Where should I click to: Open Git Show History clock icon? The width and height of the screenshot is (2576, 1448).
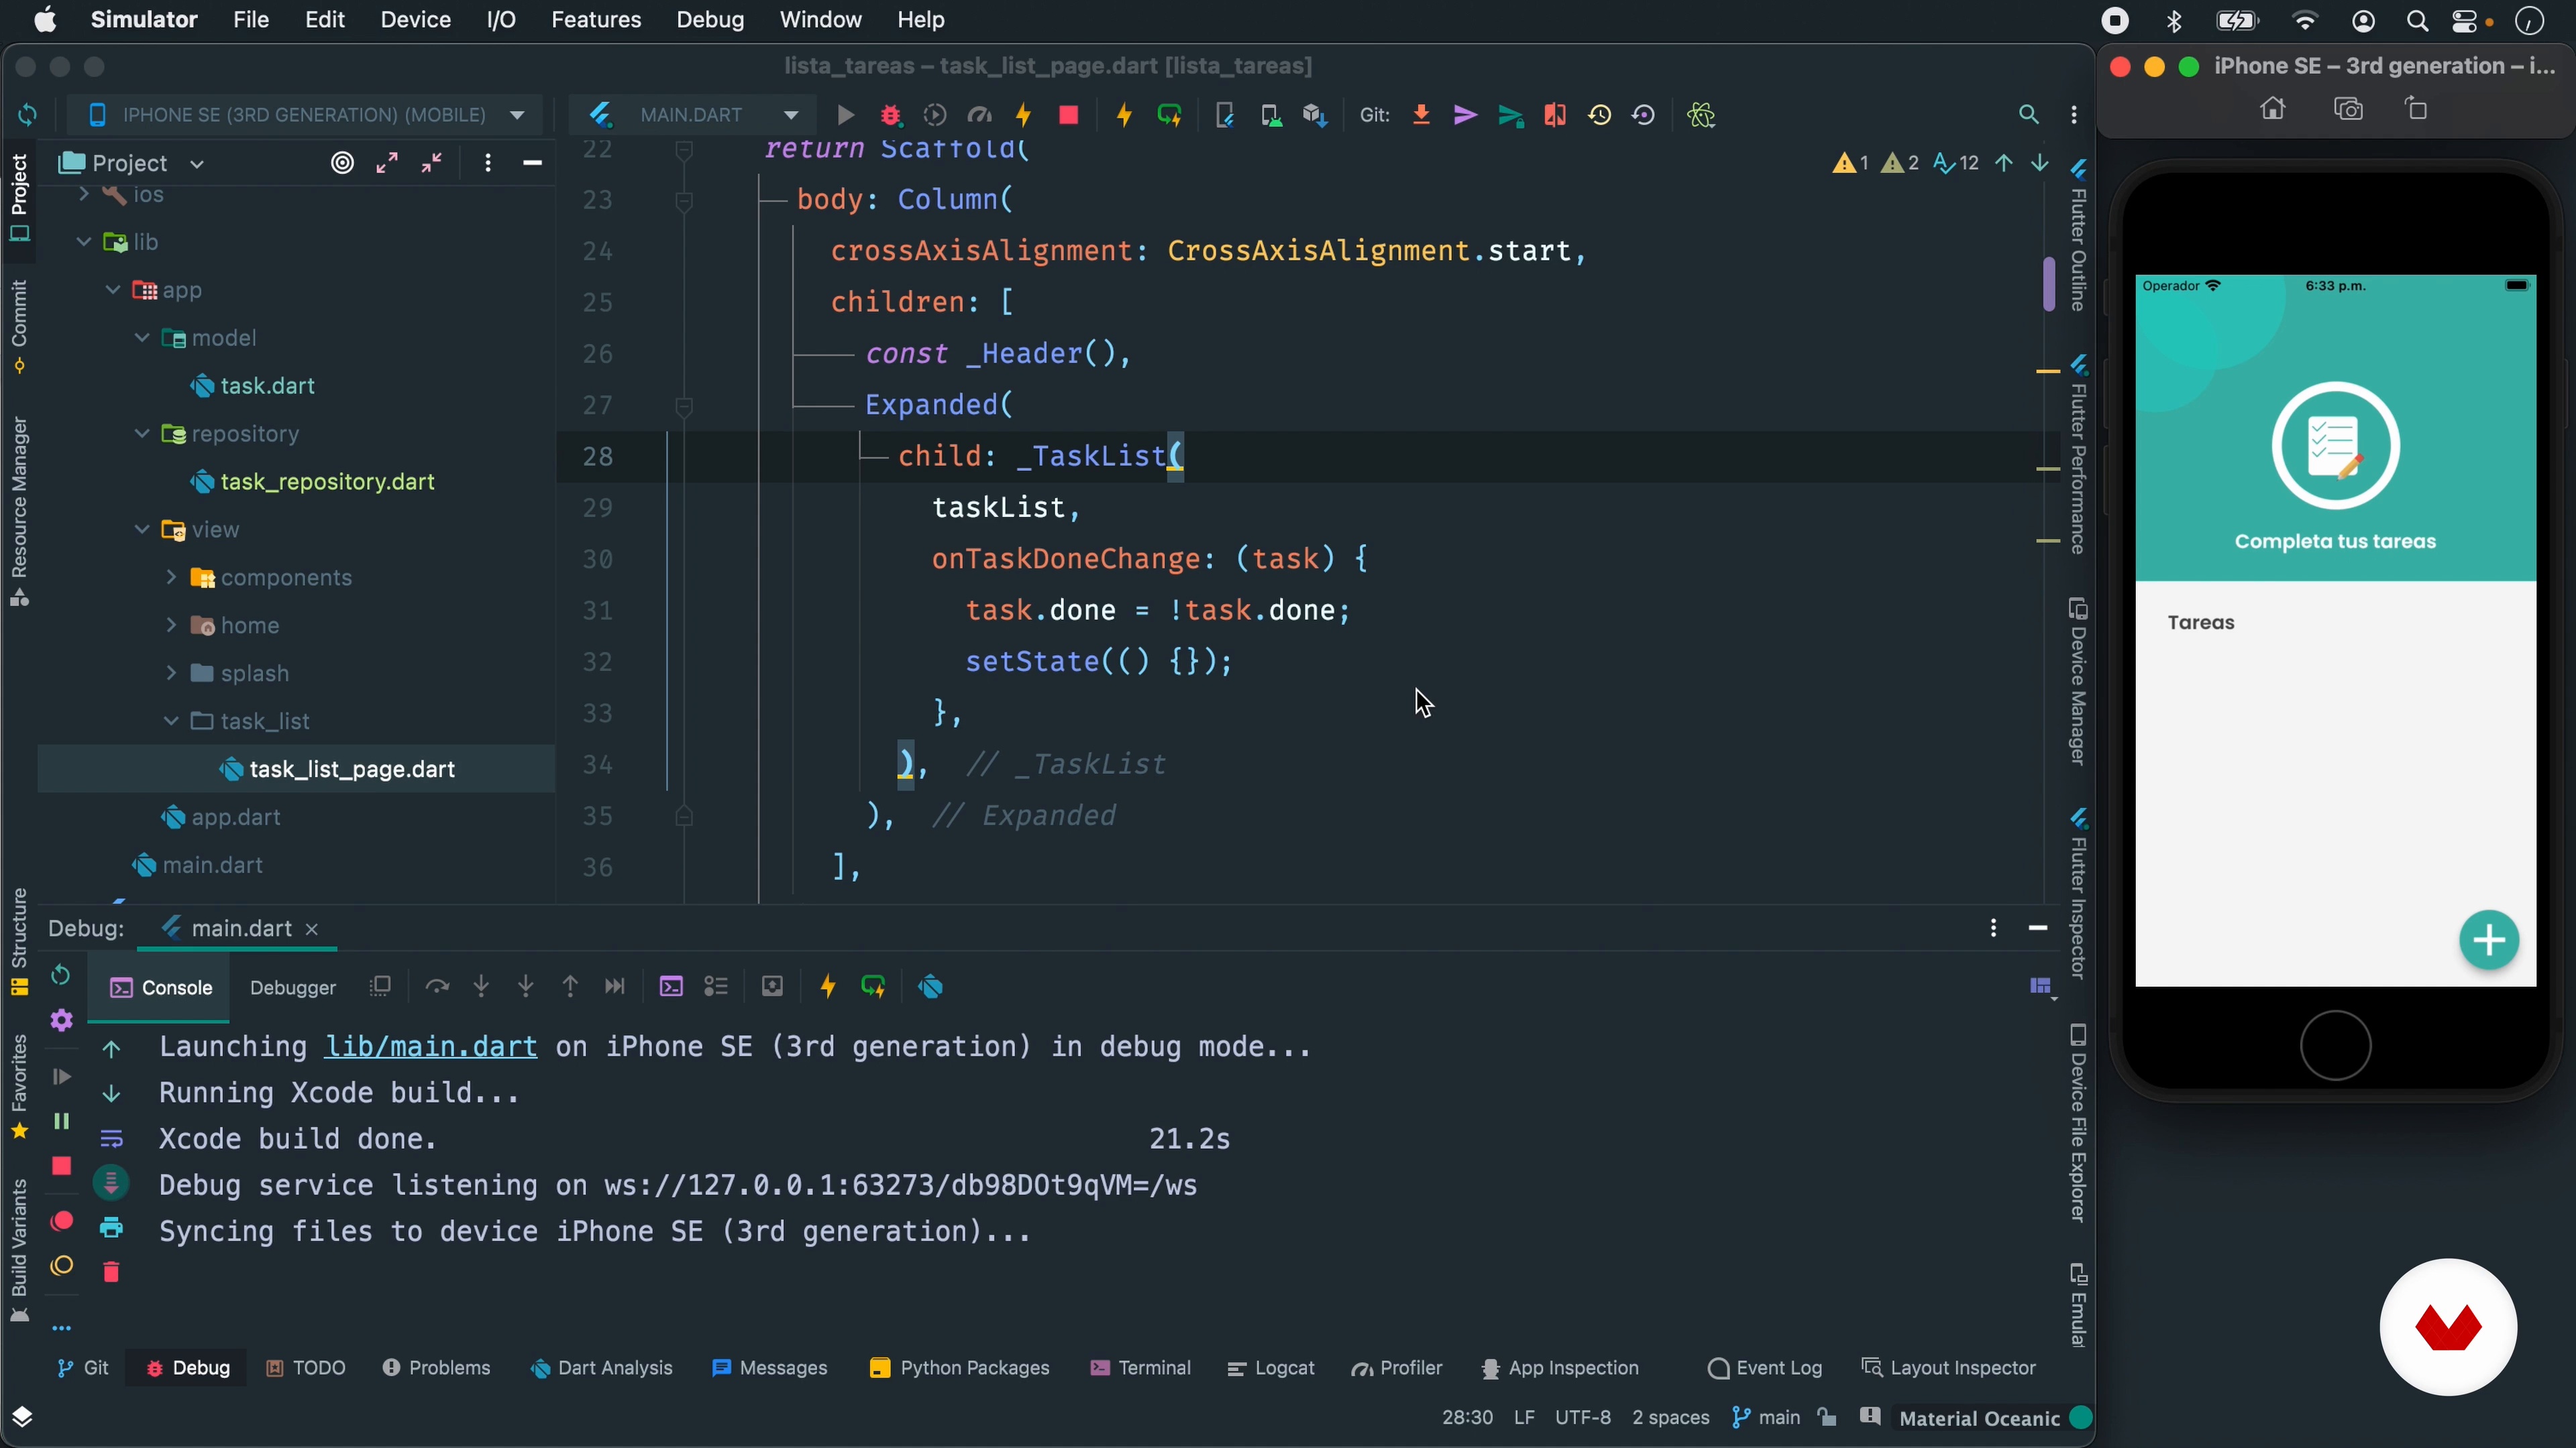(x=1599, y=115)
